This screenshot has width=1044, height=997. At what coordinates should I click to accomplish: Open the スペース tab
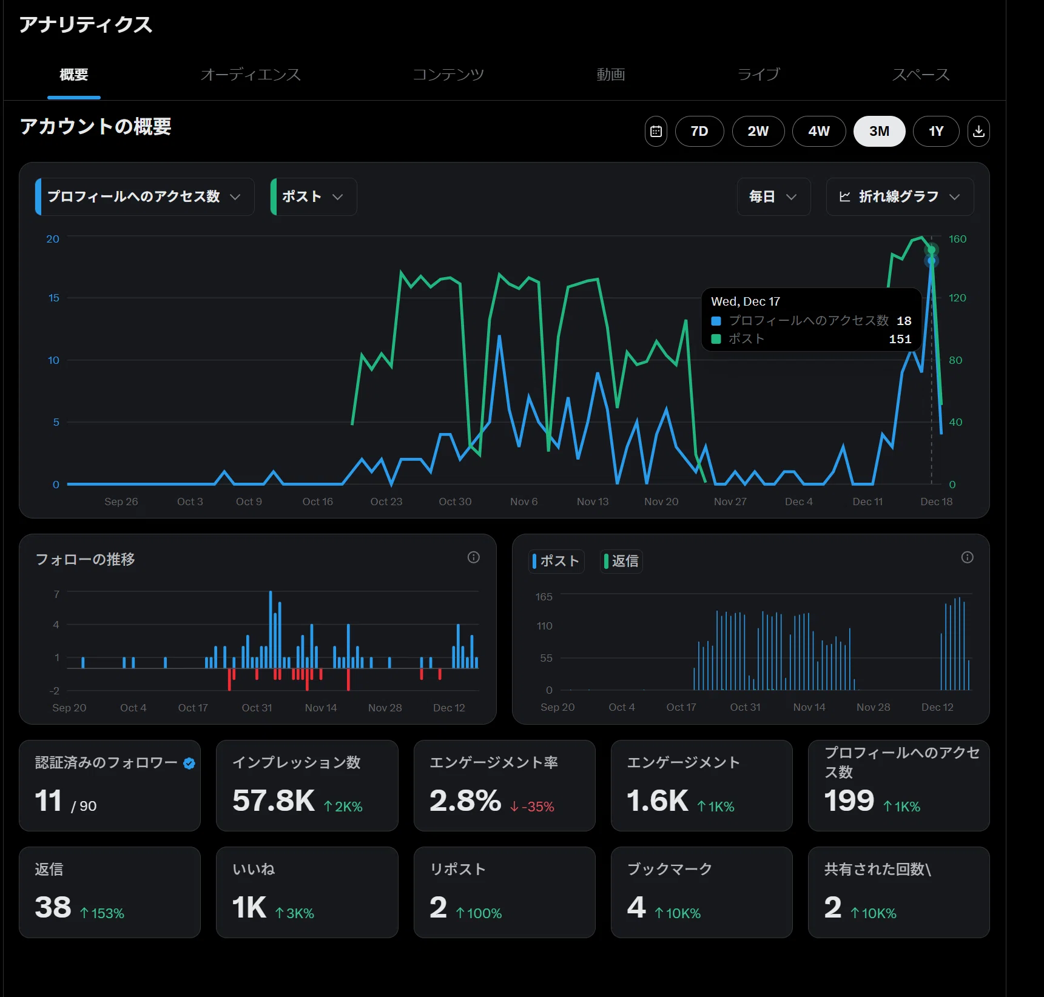coord(920,75)
